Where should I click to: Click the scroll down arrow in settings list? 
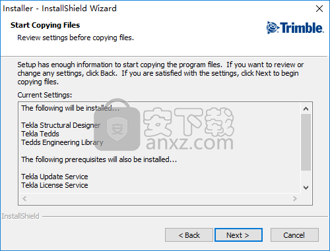306,188
